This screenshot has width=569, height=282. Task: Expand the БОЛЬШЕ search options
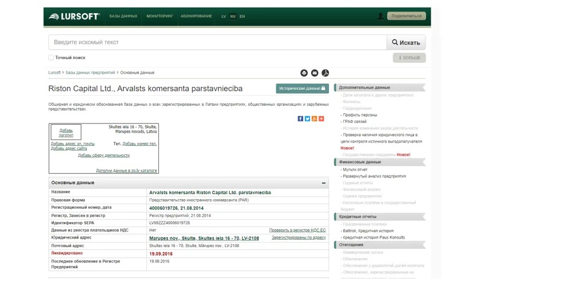[409, 58]
